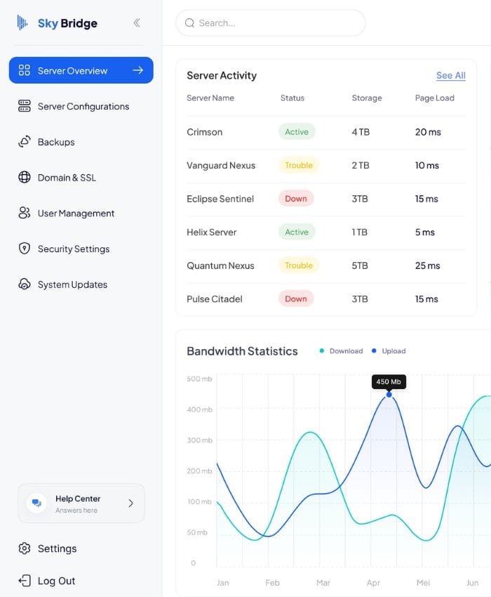Click arrow on Server Overview menu item
The height and width of the screenshot is (597, 491).
[x=138, y=70]
